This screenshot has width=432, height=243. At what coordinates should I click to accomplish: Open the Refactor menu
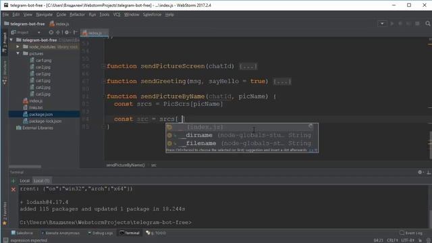pyautogui.click(x=77, y=15)
